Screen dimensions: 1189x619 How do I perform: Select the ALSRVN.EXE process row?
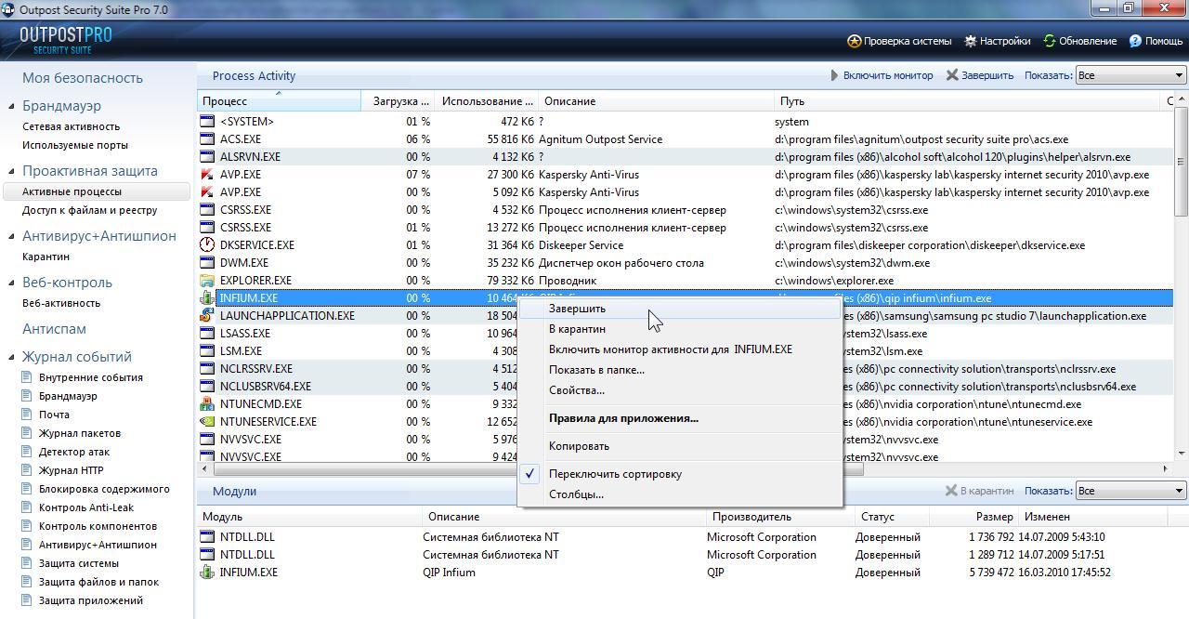[x=686, y=157]
